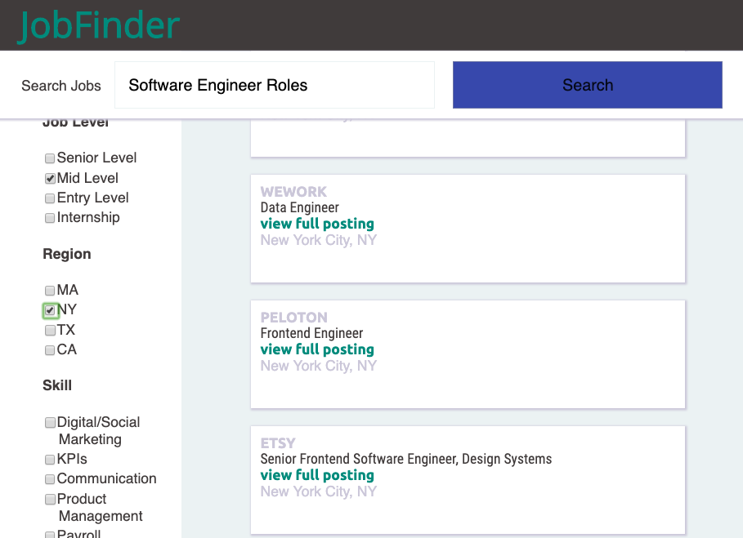Enable the Digital/Social Marketing skill filter
This screenshot has height=538, width=743.
pyautogui.click(x=50, y=423)
